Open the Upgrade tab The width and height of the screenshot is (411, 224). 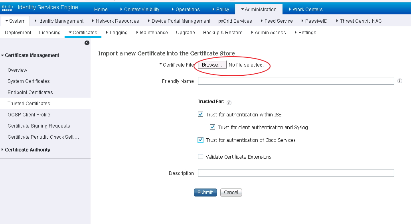coord(185,32)
